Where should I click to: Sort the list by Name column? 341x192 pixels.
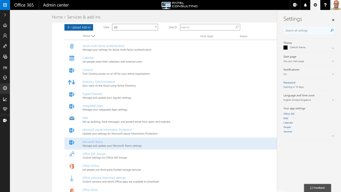click(89, 36)
